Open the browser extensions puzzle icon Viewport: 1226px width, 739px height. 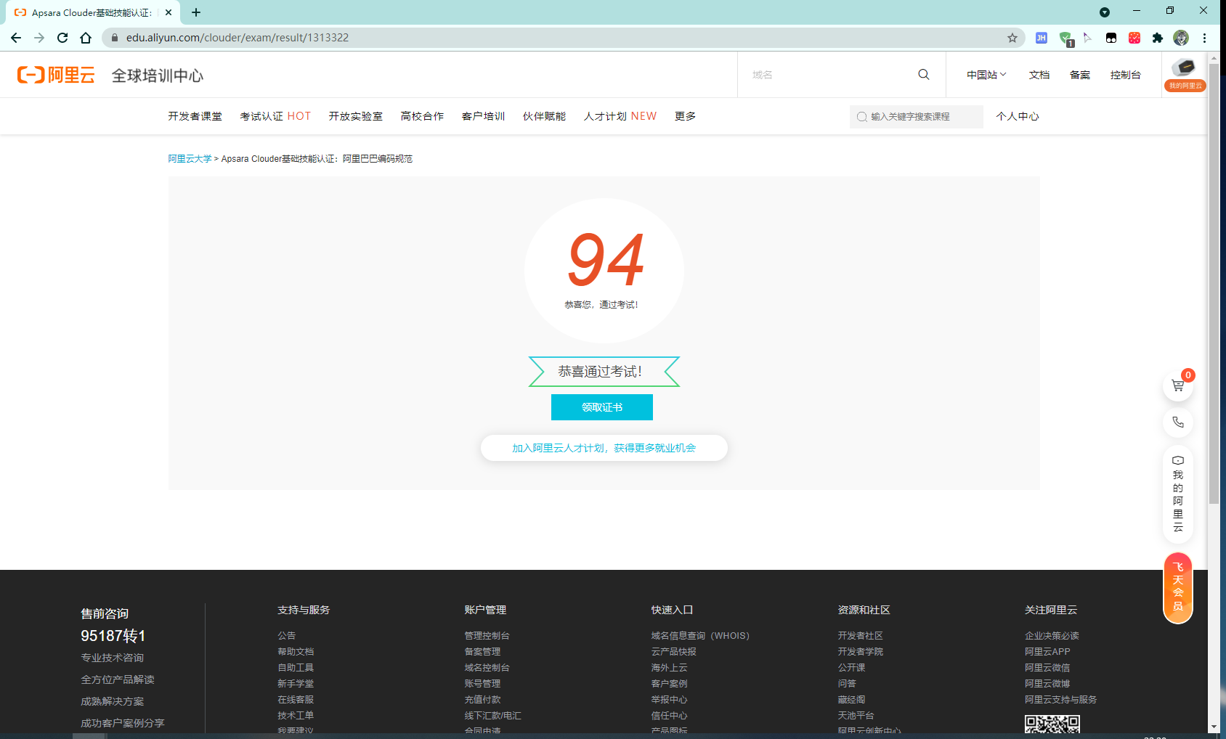point(1158,38)
